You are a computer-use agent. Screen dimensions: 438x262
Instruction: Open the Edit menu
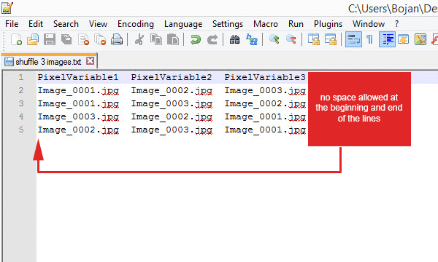[x=36, y=24]
